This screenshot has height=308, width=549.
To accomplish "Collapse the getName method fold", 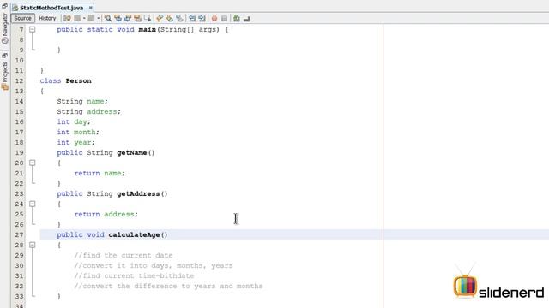I will (33, 163).
